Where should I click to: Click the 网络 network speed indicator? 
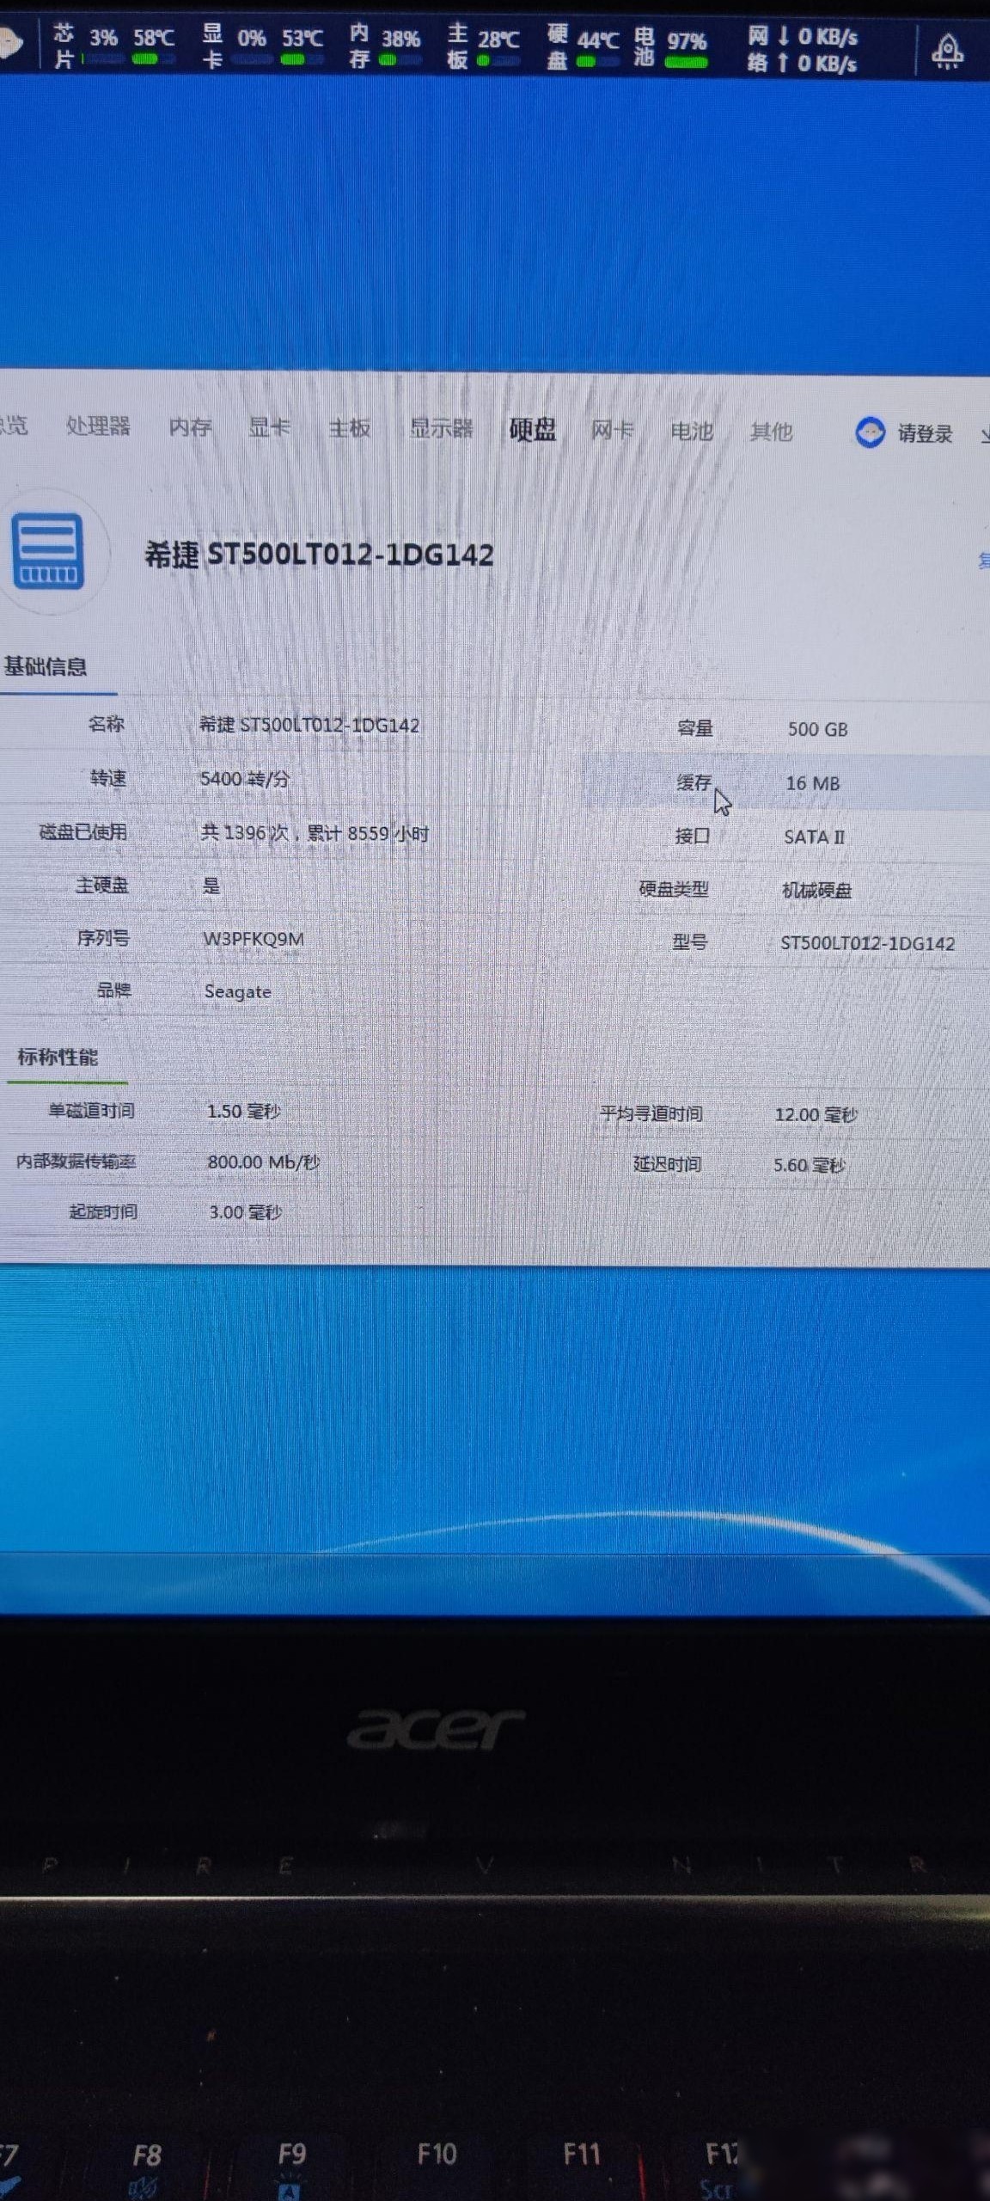[x=802, y=50]
